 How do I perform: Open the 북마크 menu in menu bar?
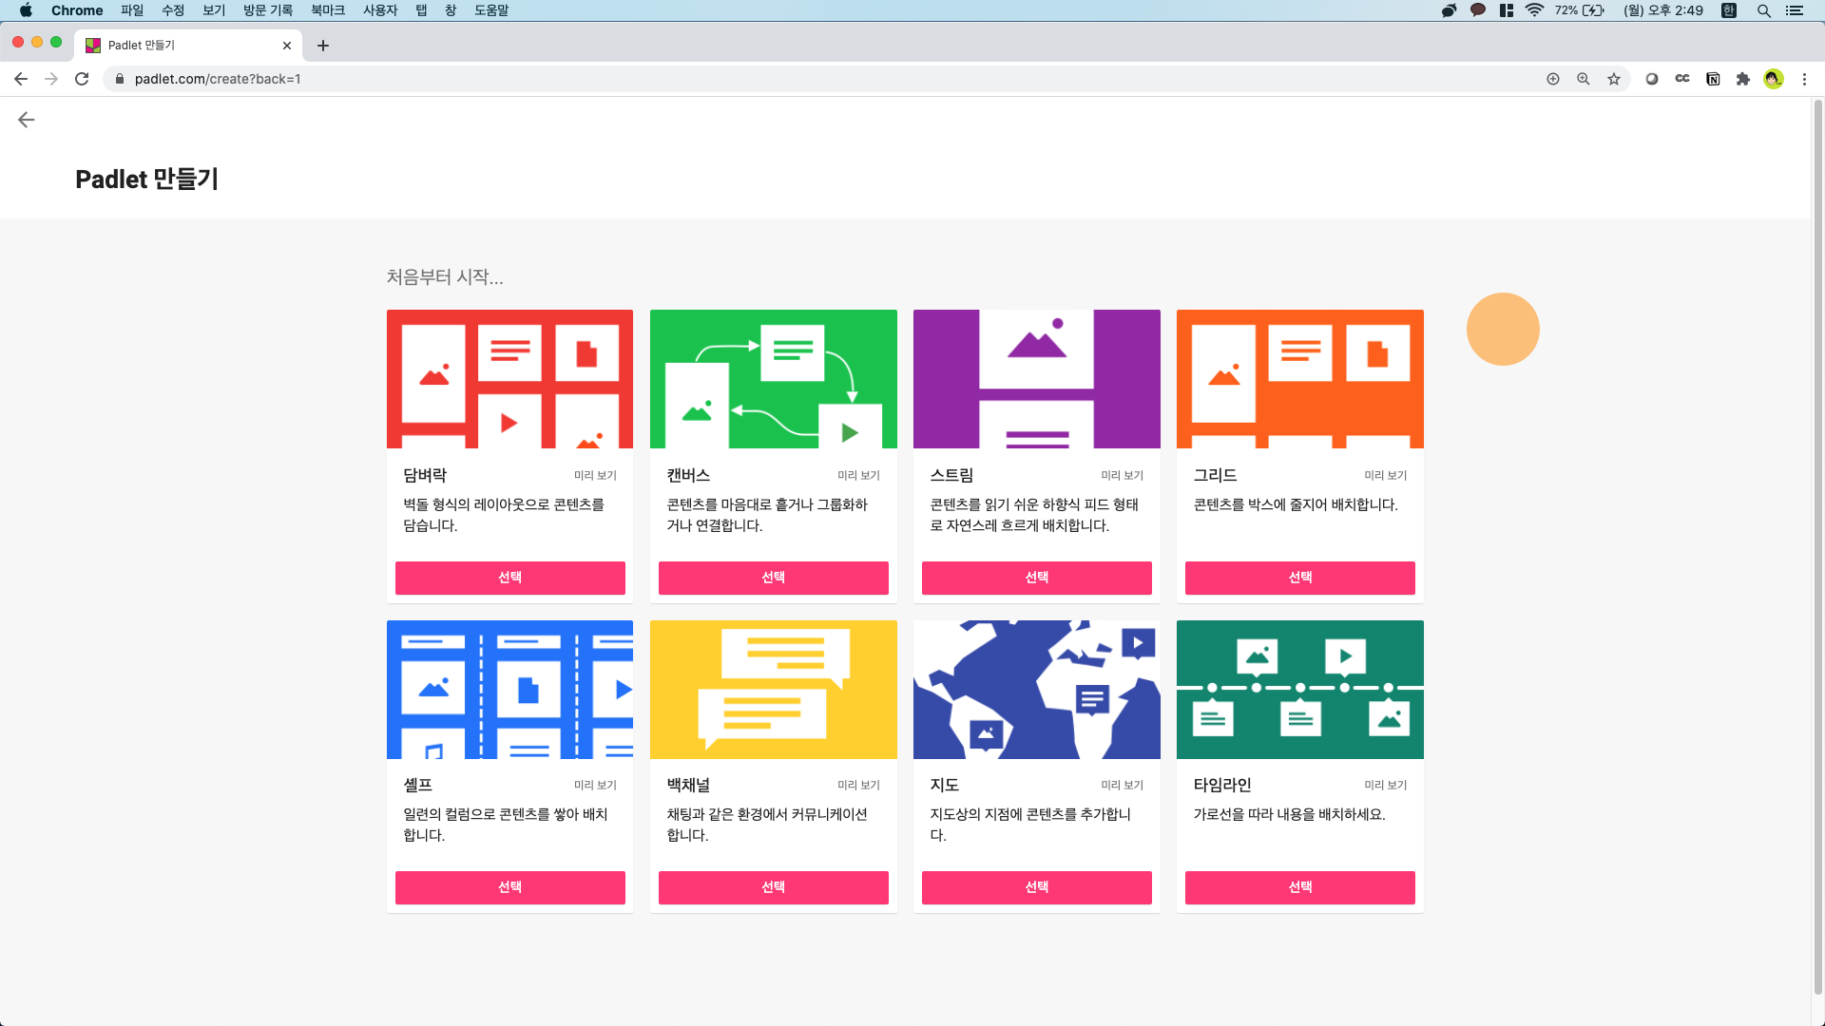tap(327, 10)
